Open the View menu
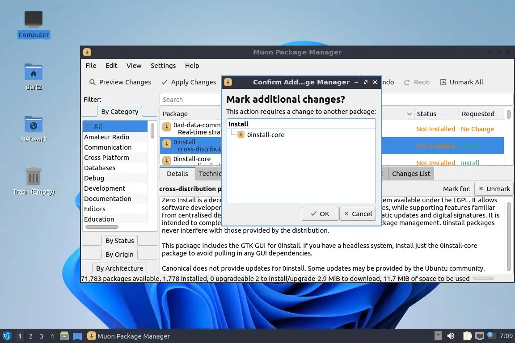This screenshot has height=343, width=515. coord(134,66)
